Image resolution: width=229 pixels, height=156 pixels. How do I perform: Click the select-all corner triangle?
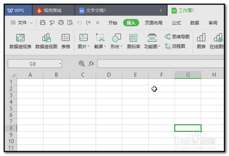click(13, 75)
